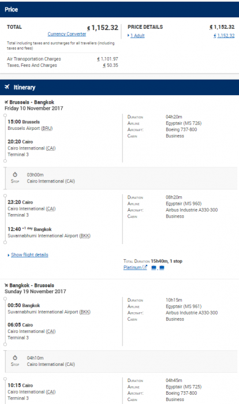Click the departing plane icon beside Brussels - Bangkok
Viewport: 239px width, 404px height.
(6, 102)
